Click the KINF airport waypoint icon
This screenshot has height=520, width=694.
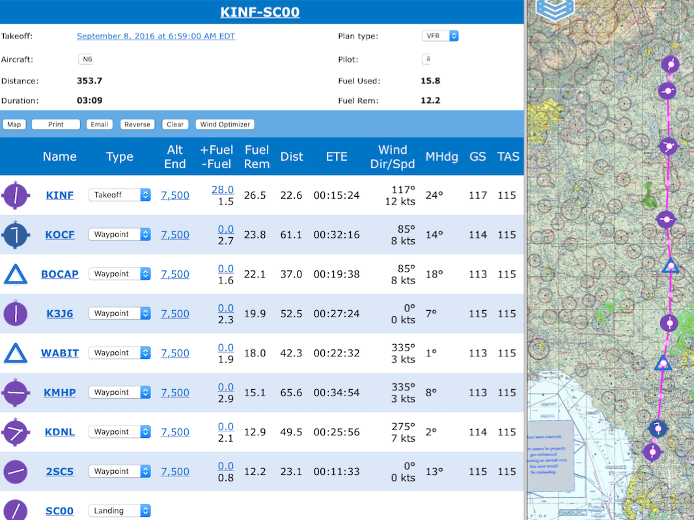coord(16,195)
